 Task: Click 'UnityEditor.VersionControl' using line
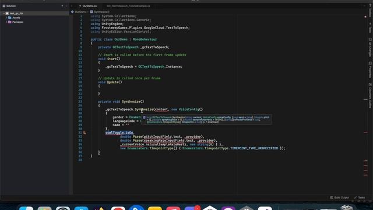pos(125,32)
